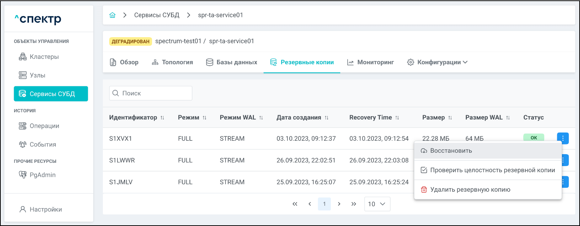Open Настройки at sidebar bottom
Image resolution: width=580 pixels, height=226 pixels.
click(x=46, y=209)
